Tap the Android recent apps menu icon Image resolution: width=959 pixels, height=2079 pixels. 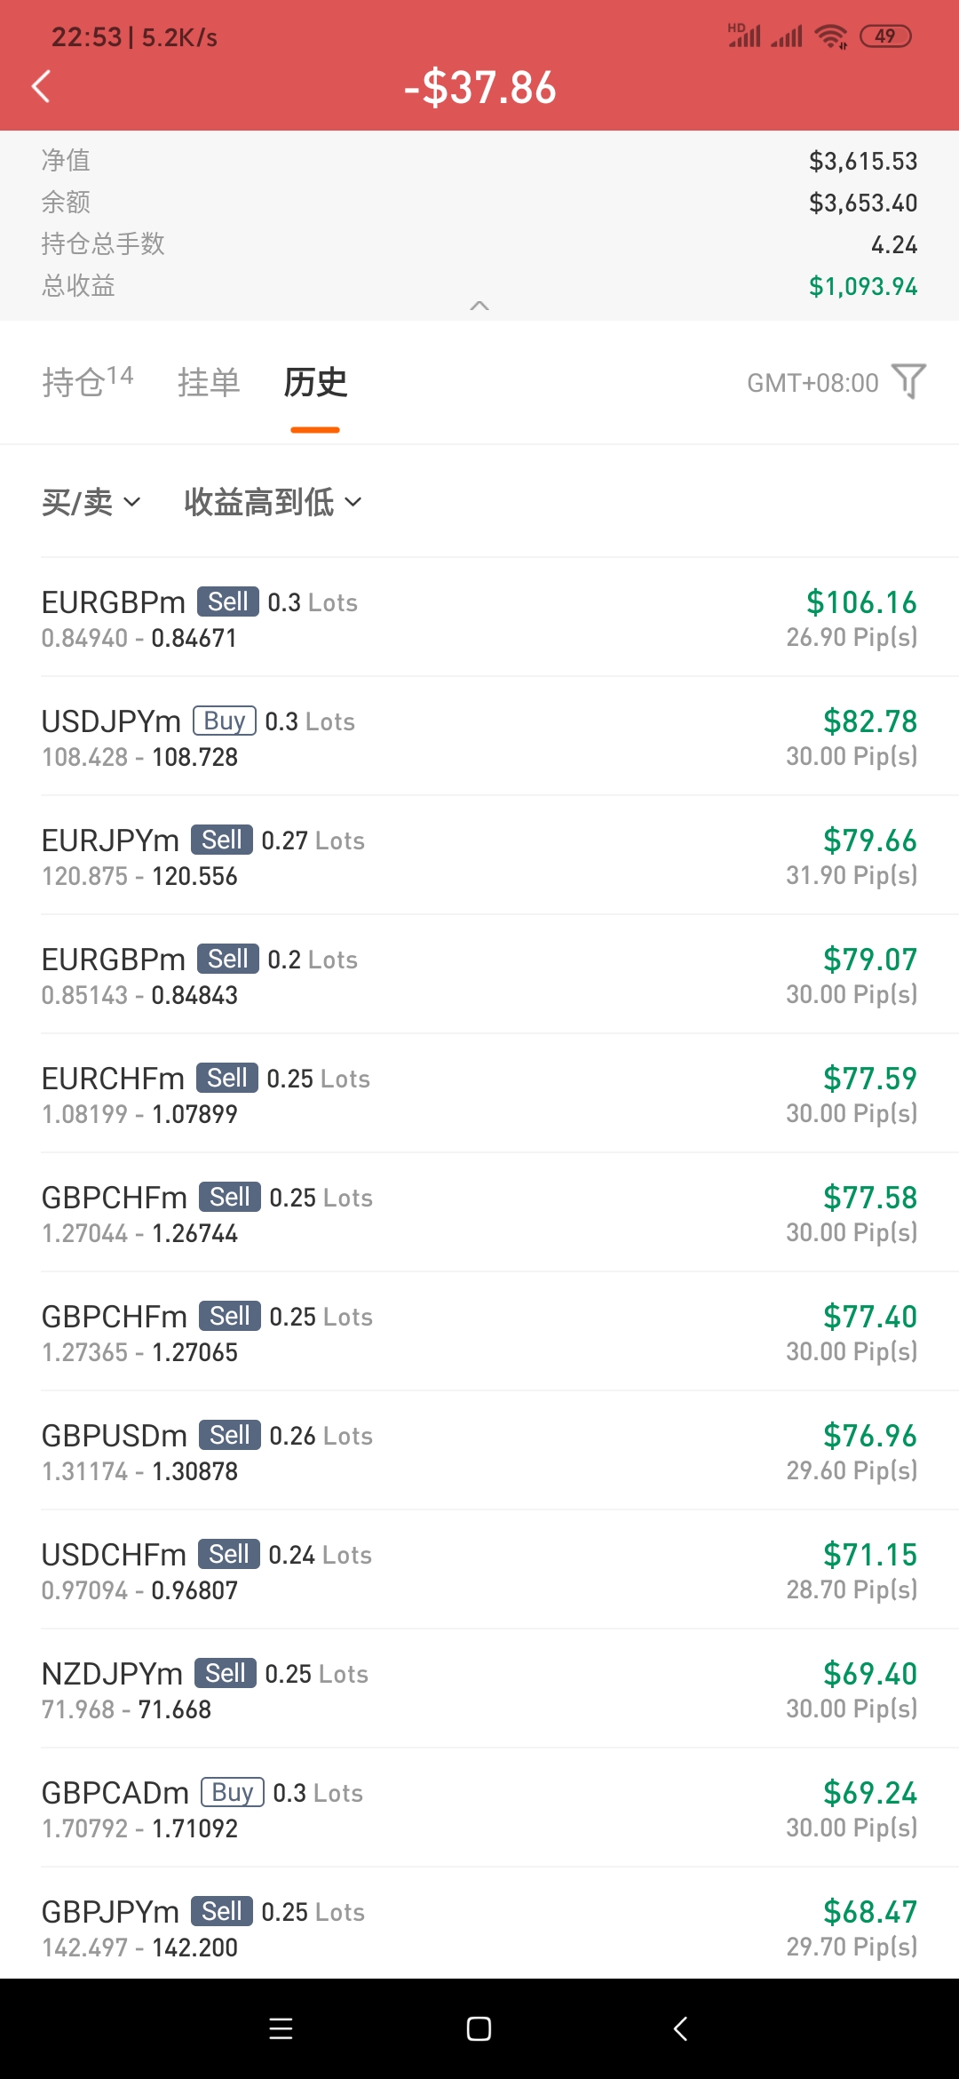(x=281, y=2028)
